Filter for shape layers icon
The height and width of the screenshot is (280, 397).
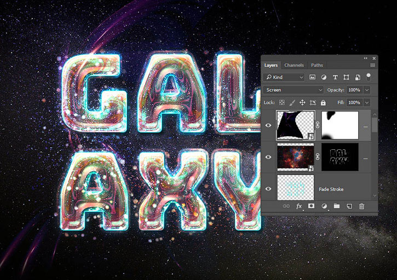[346, 78]
